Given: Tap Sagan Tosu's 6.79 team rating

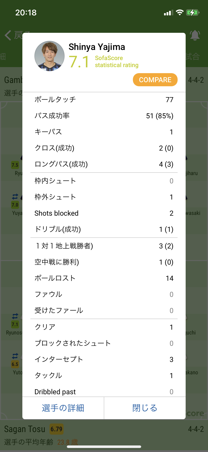Looking at the screenshot, I should (x=56, y=429).
